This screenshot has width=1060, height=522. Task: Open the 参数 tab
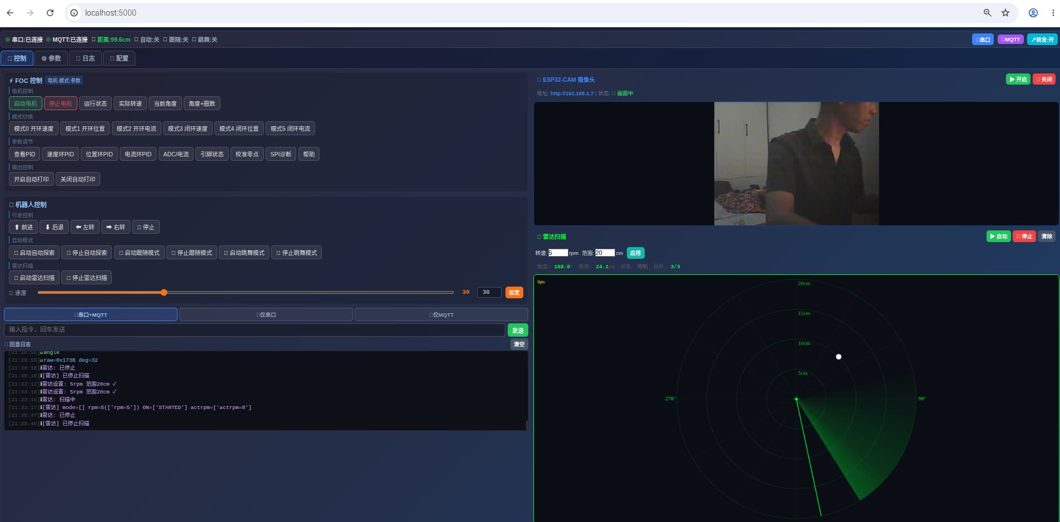pyautogui.click(x=51, y=58)
